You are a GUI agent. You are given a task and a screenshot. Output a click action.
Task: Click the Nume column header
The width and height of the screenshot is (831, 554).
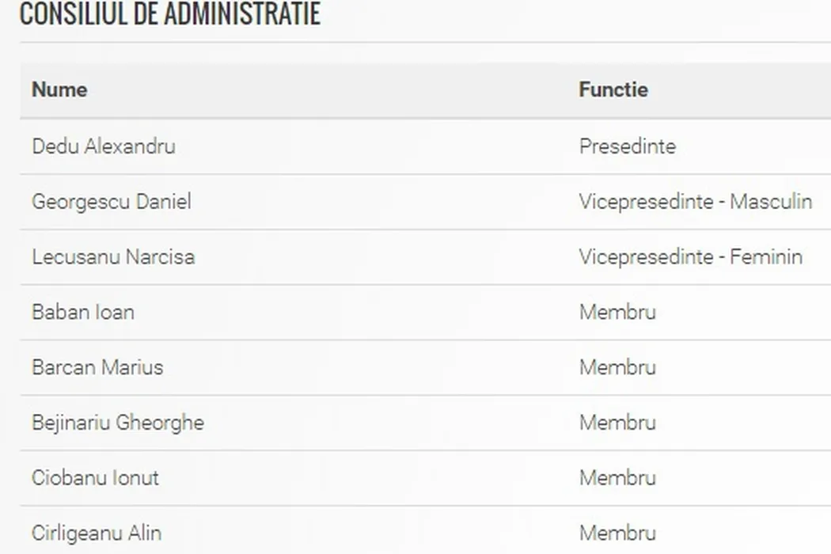[x=59, y=89]
